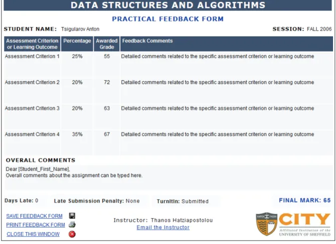336x244 pixels.
Task: Open the SAVE FEEDBACK FORM link
Action: coord(34,216)
